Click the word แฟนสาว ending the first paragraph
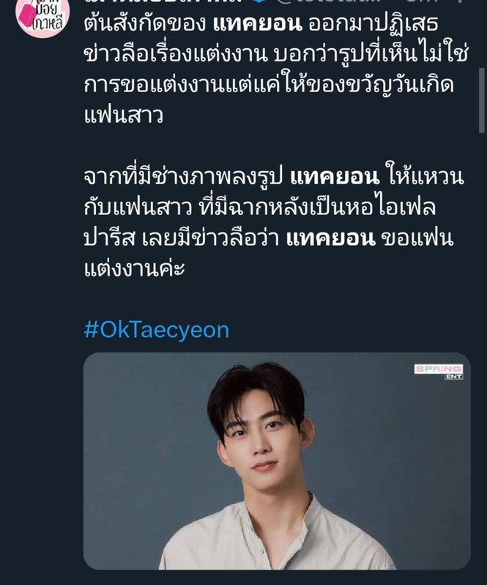The image size is (487, 585). [123, 116]
